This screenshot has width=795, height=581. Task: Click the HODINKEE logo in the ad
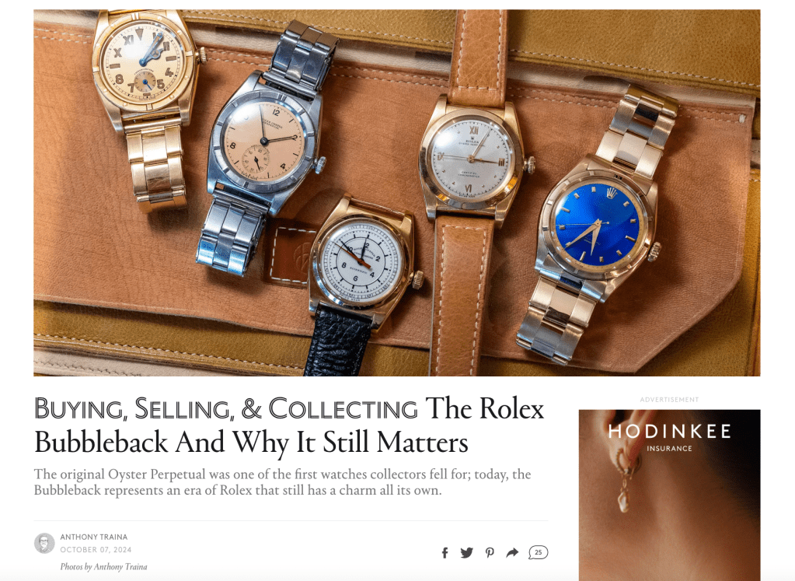669,432
